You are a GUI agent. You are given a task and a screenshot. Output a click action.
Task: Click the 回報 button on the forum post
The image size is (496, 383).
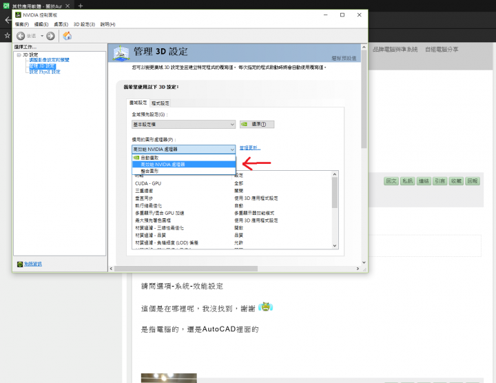[473, 181]
